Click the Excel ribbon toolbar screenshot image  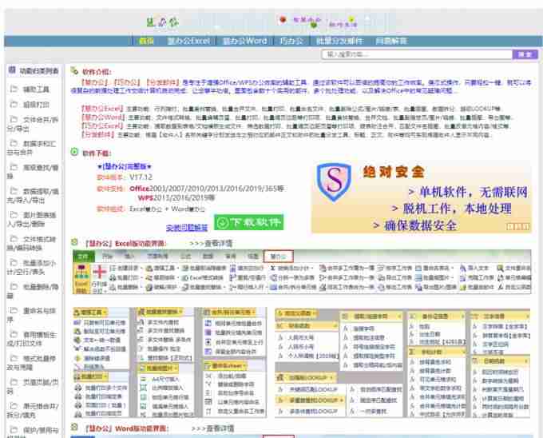pos(302,272)
